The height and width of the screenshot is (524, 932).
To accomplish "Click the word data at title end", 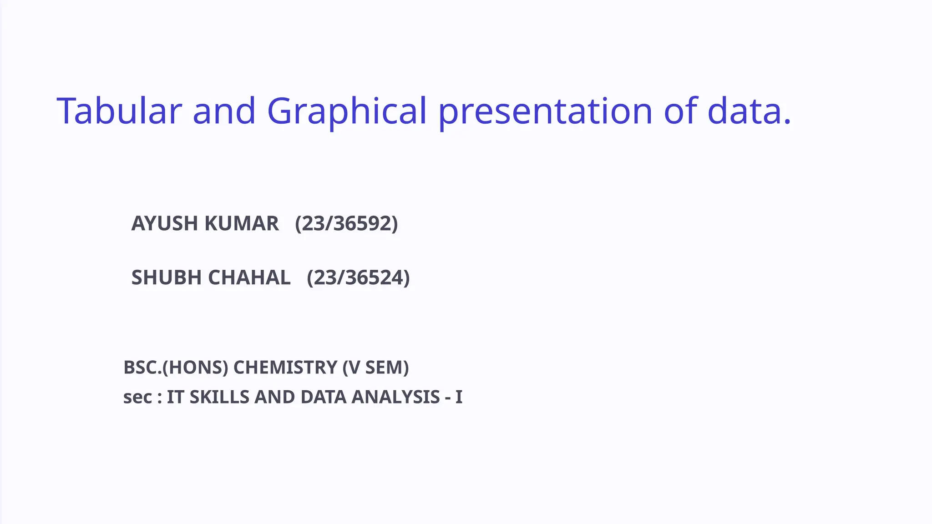I will click(x=745, y=110).
